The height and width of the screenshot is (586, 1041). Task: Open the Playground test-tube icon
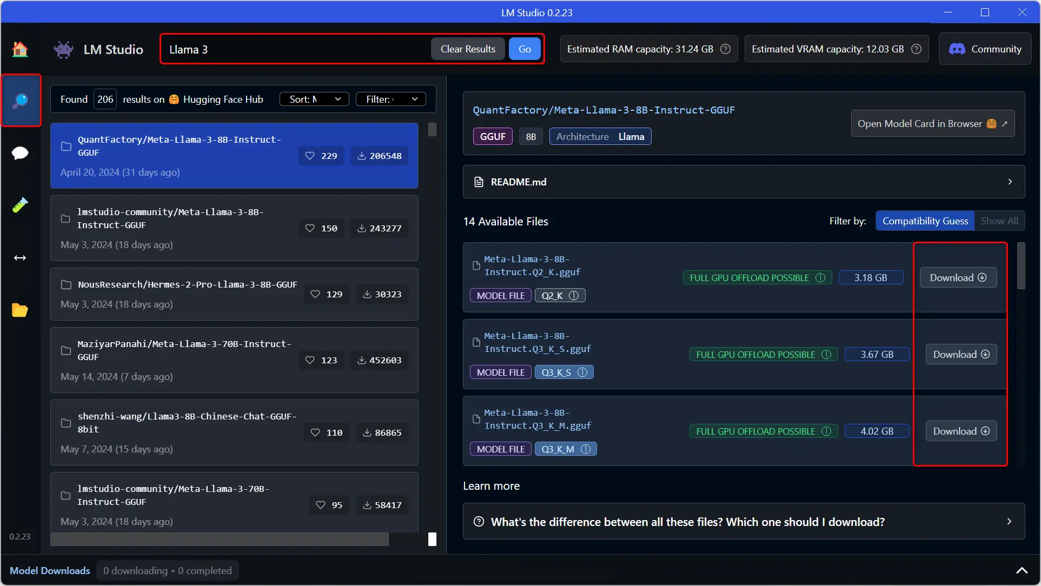[20, 205]
